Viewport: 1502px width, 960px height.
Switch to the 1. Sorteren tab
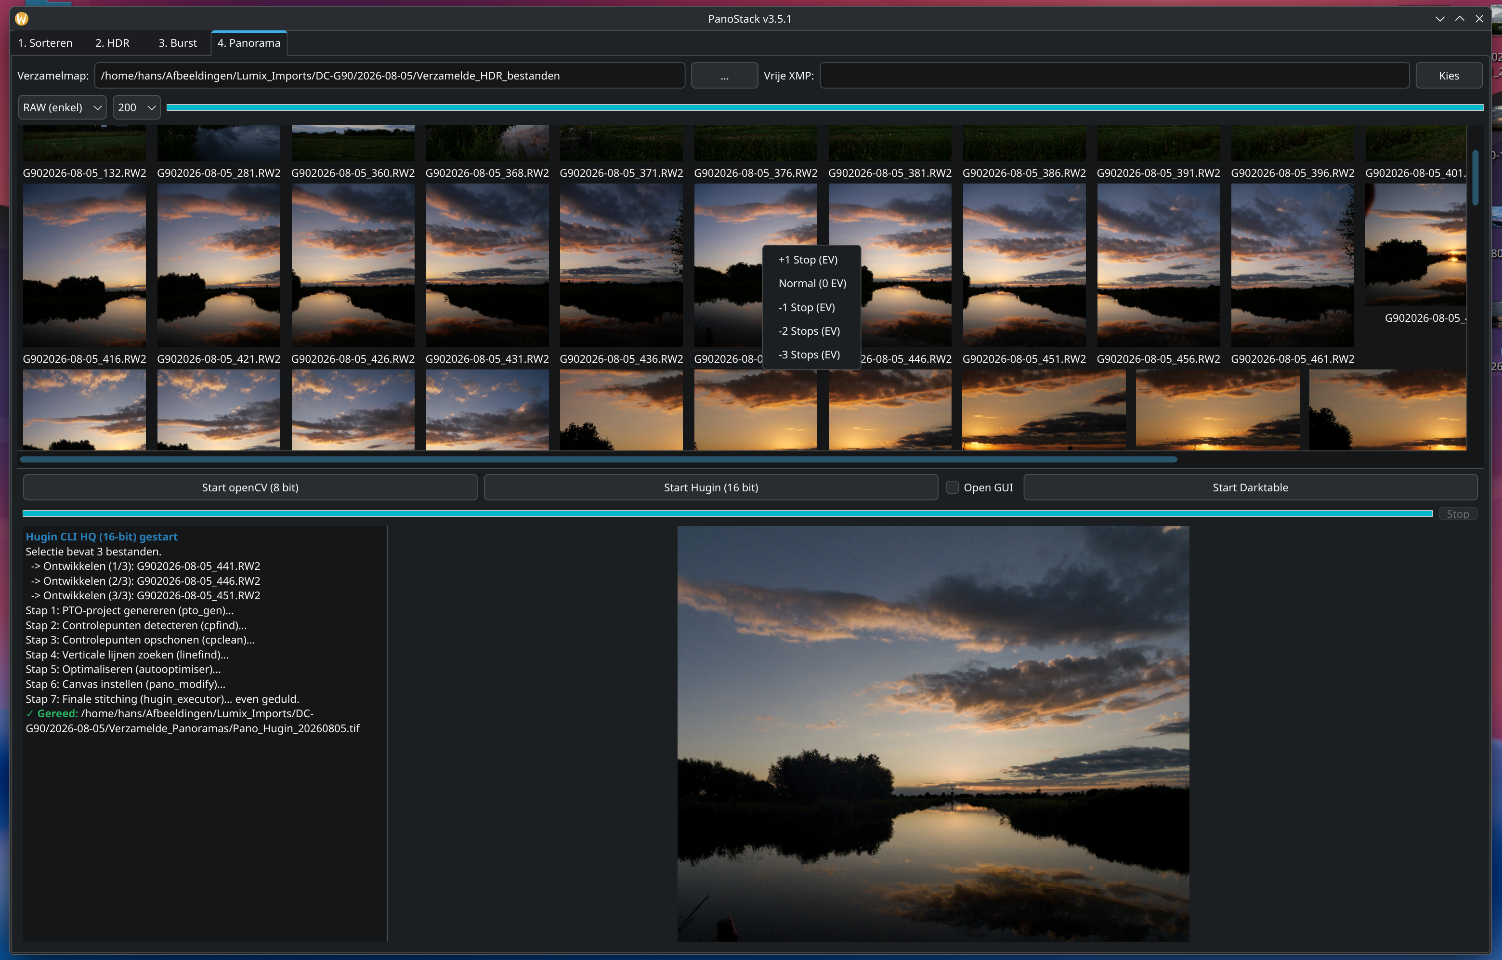(45, 43)
